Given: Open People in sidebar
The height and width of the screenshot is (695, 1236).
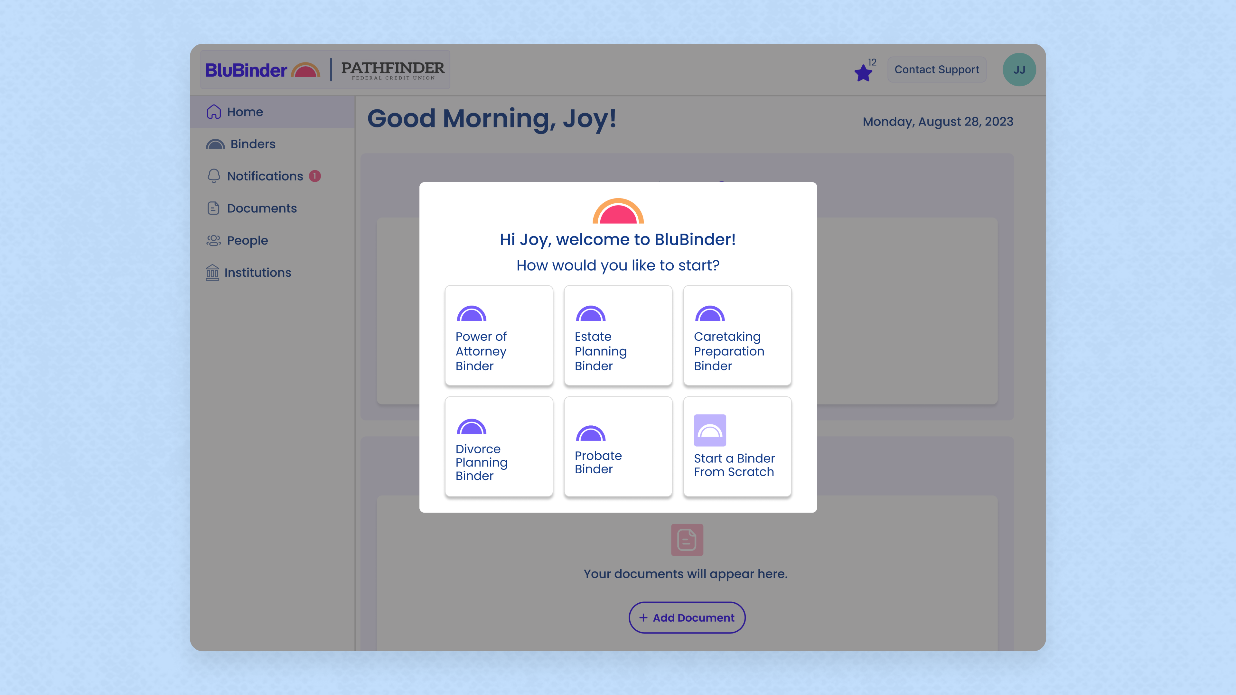Looking at the screenshot, I should 247,240.
